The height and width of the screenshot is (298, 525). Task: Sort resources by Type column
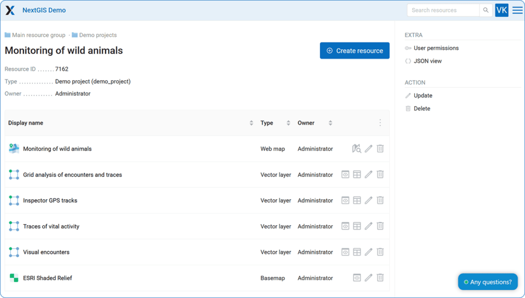[x=289, y=123]
